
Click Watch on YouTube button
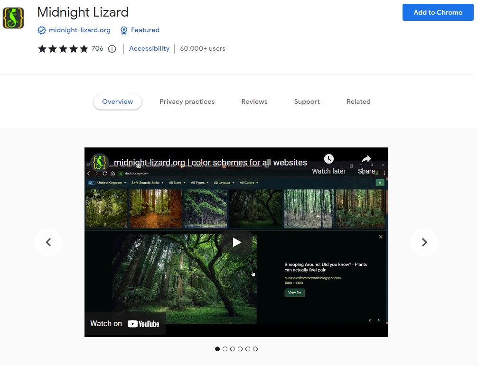point(125,324)
